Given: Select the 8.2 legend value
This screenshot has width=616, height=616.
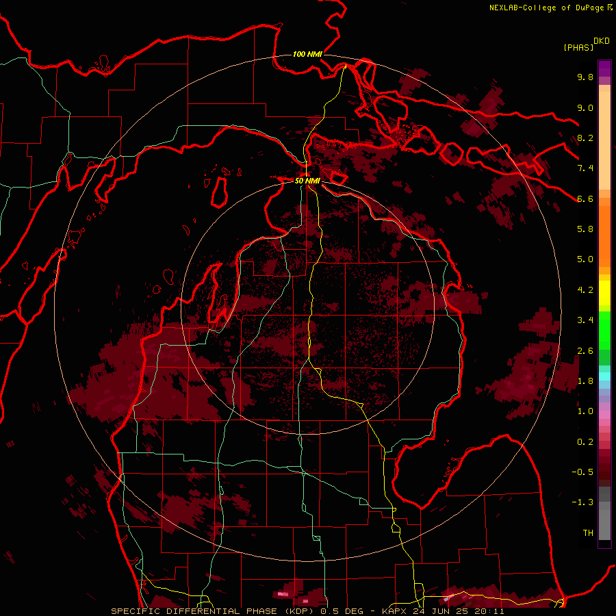Looking at the screenshot, I should (x=585, y=138).
